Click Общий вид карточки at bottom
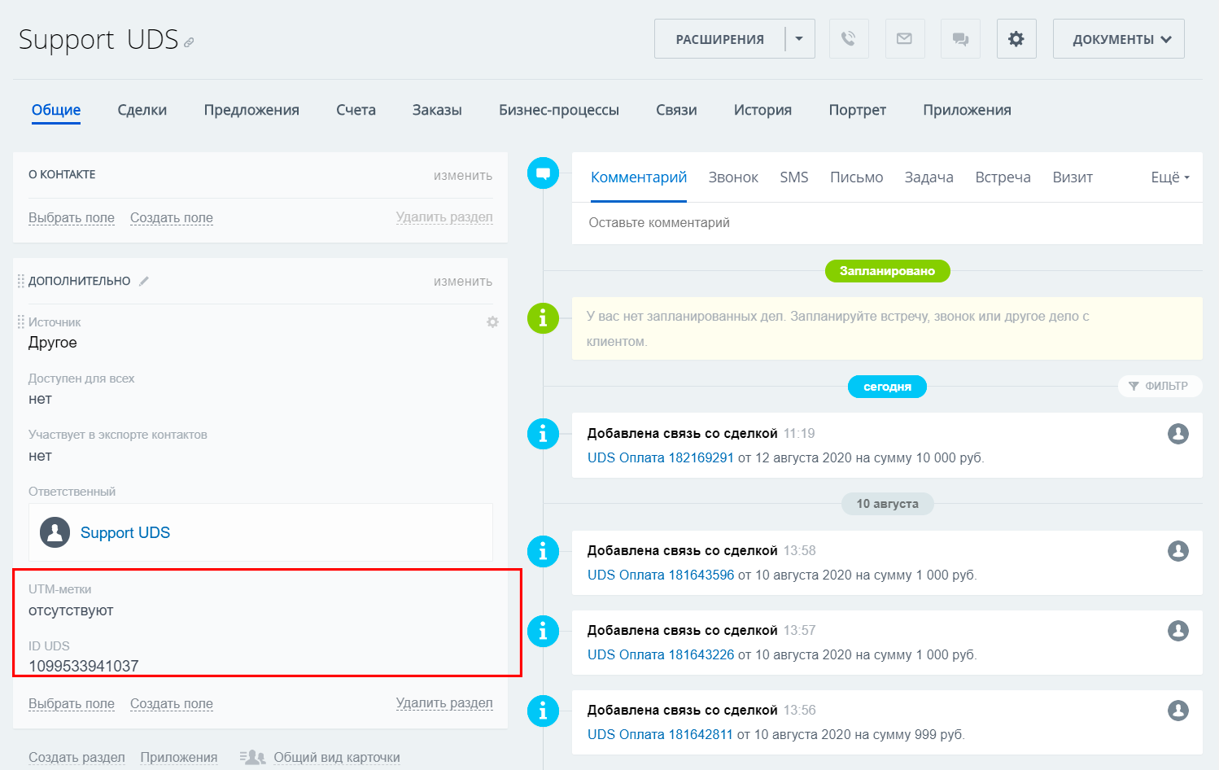Image resolution: width=1219 pixels, height=770 pixels. [x=336, y=757]
